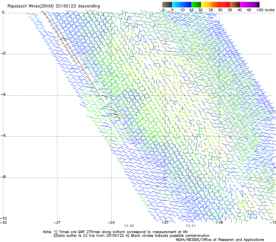Screen dimensions: 276x242
Task: Click the green 15-20 knots legend segment
Action: [x=196, y=4]
